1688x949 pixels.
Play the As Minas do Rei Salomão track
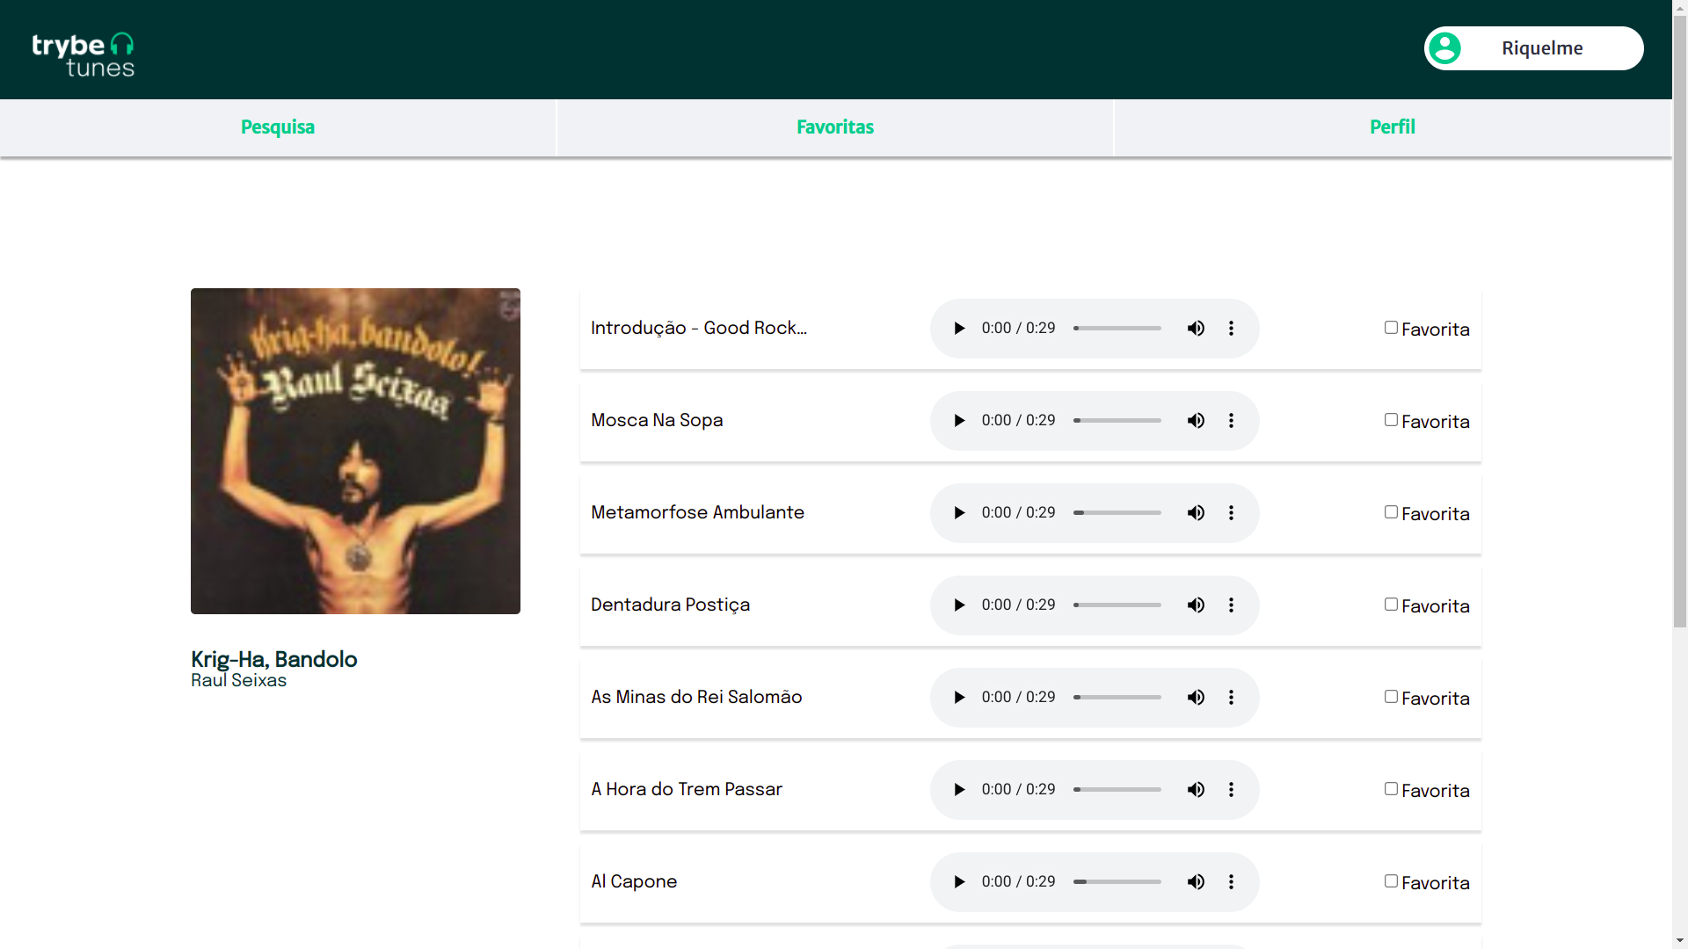click(959, 698)
